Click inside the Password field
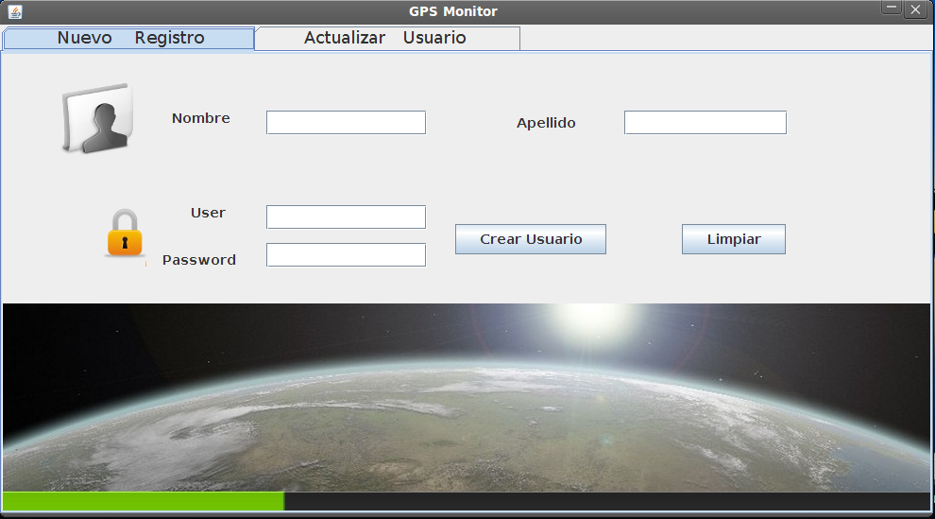This screenshot has width=935, height=519. [346, 254]
